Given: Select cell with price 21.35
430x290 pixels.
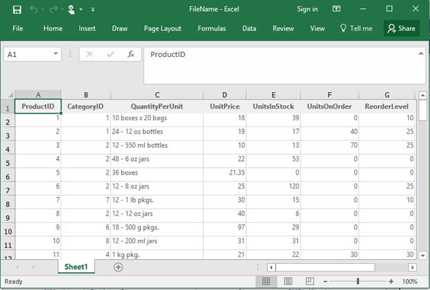Looking at the screenshot, I should [225, 175].
